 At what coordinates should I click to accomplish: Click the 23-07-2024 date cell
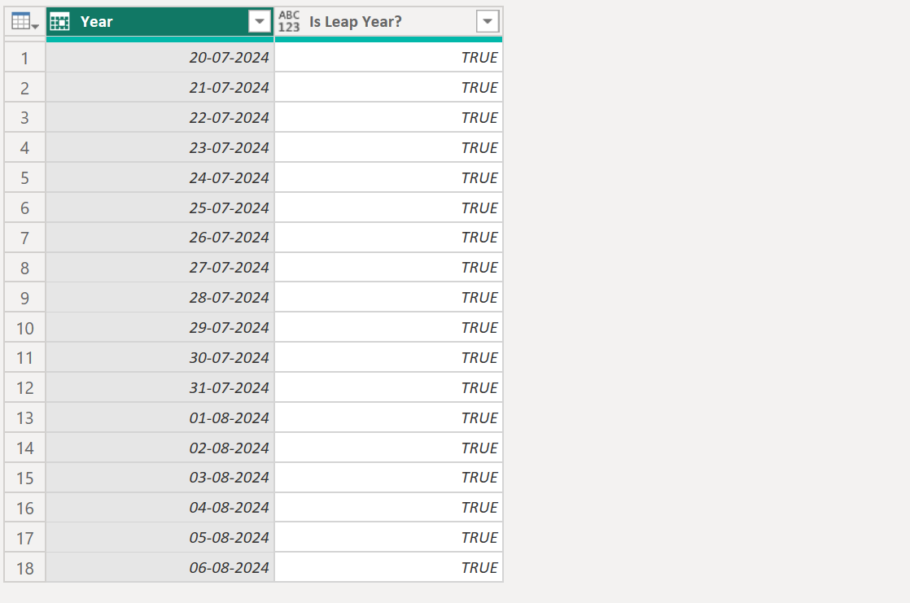click(x=229, y=148)
